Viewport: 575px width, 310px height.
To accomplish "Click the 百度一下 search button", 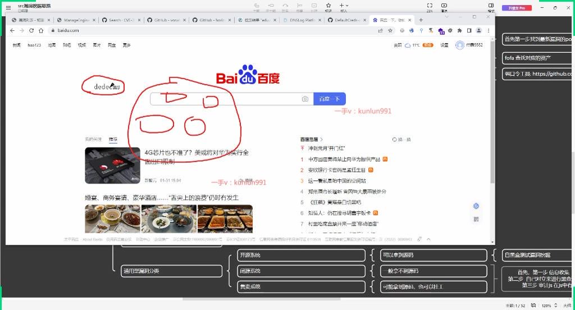I will pyautogui.click(x=329, y=99).
